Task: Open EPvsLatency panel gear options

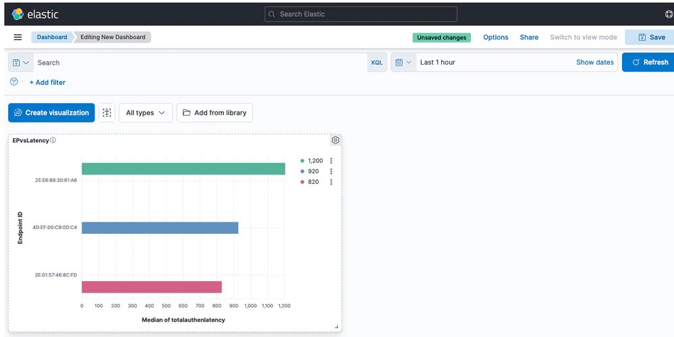Action: 336,140
